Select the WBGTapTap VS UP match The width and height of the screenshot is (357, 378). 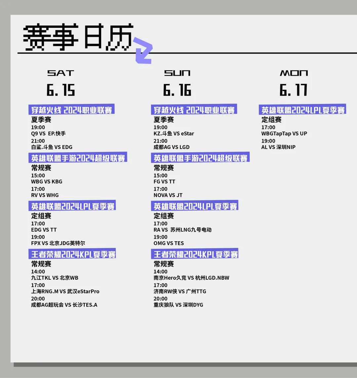(284, 133)
